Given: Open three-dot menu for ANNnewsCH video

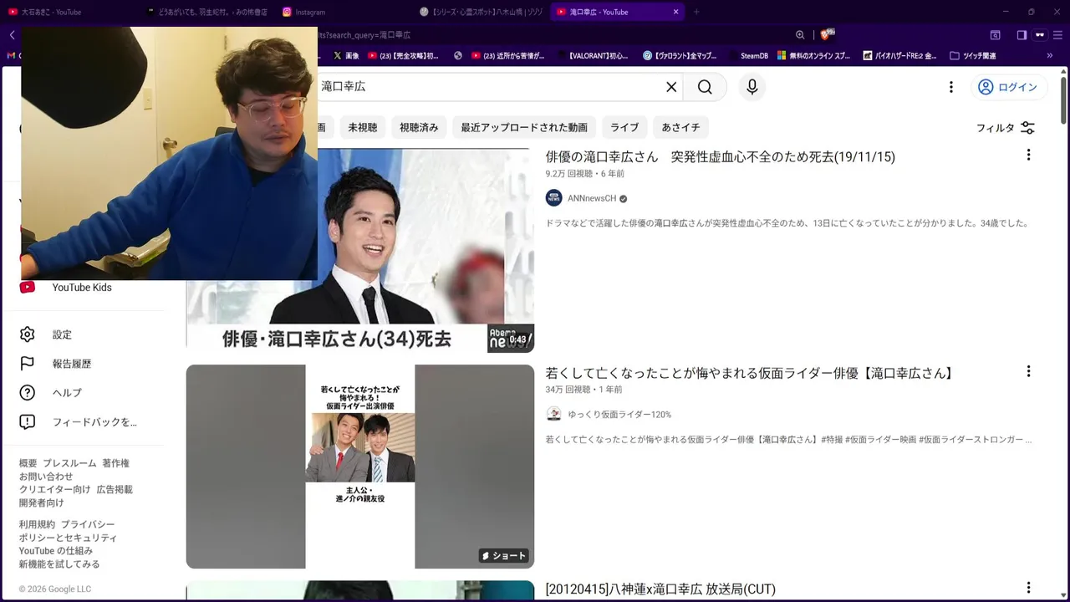Looking at the screenshot, I should coord(1028,155).
